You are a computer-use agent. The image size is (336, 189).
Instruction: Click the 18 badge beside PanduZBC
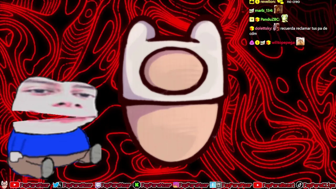[251, 19]
